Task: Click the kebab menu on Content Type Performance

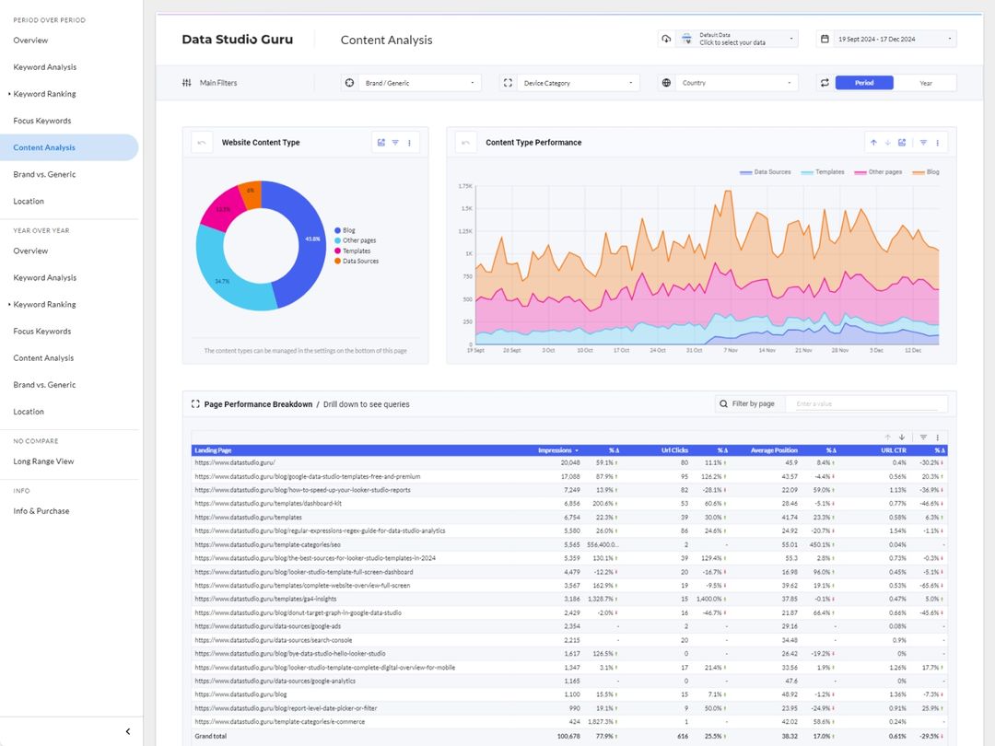Action: click(936, 142)
